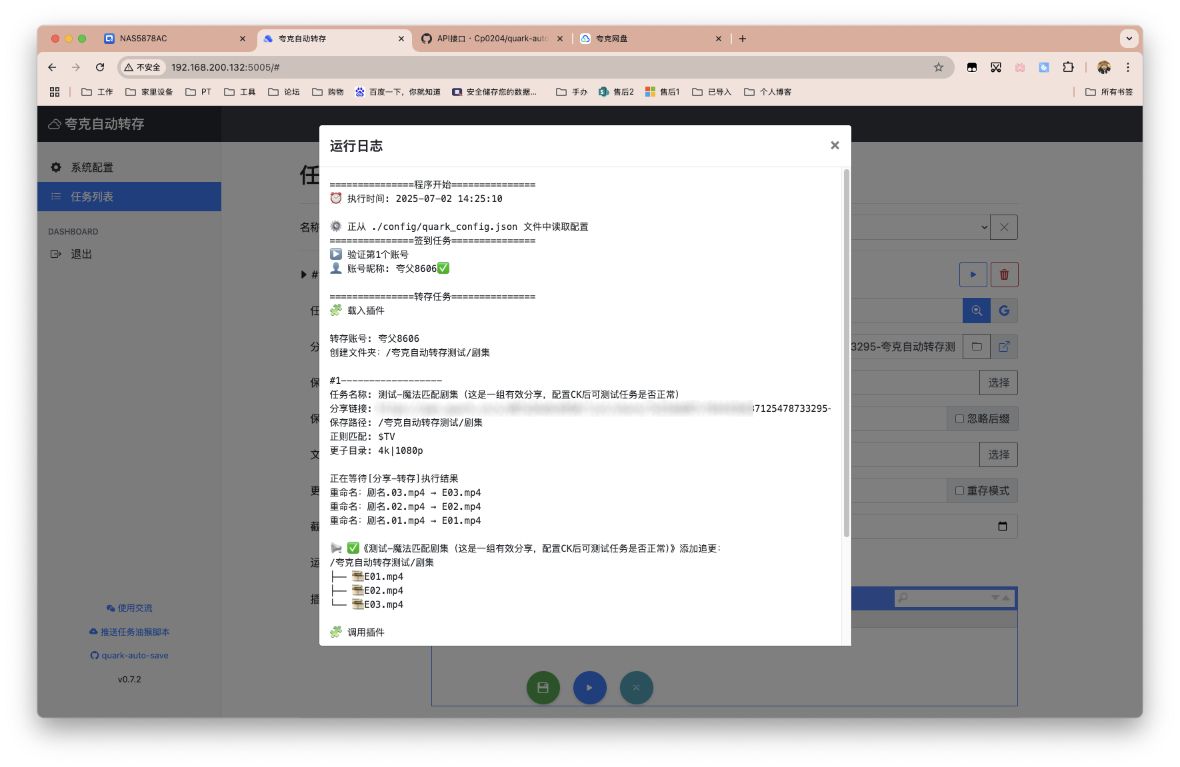The width and height of the screenshot is (1180, 767).
Task: Open 系统配置 in the sidebar
Action: pyautogui.click(x=92, y=167)
